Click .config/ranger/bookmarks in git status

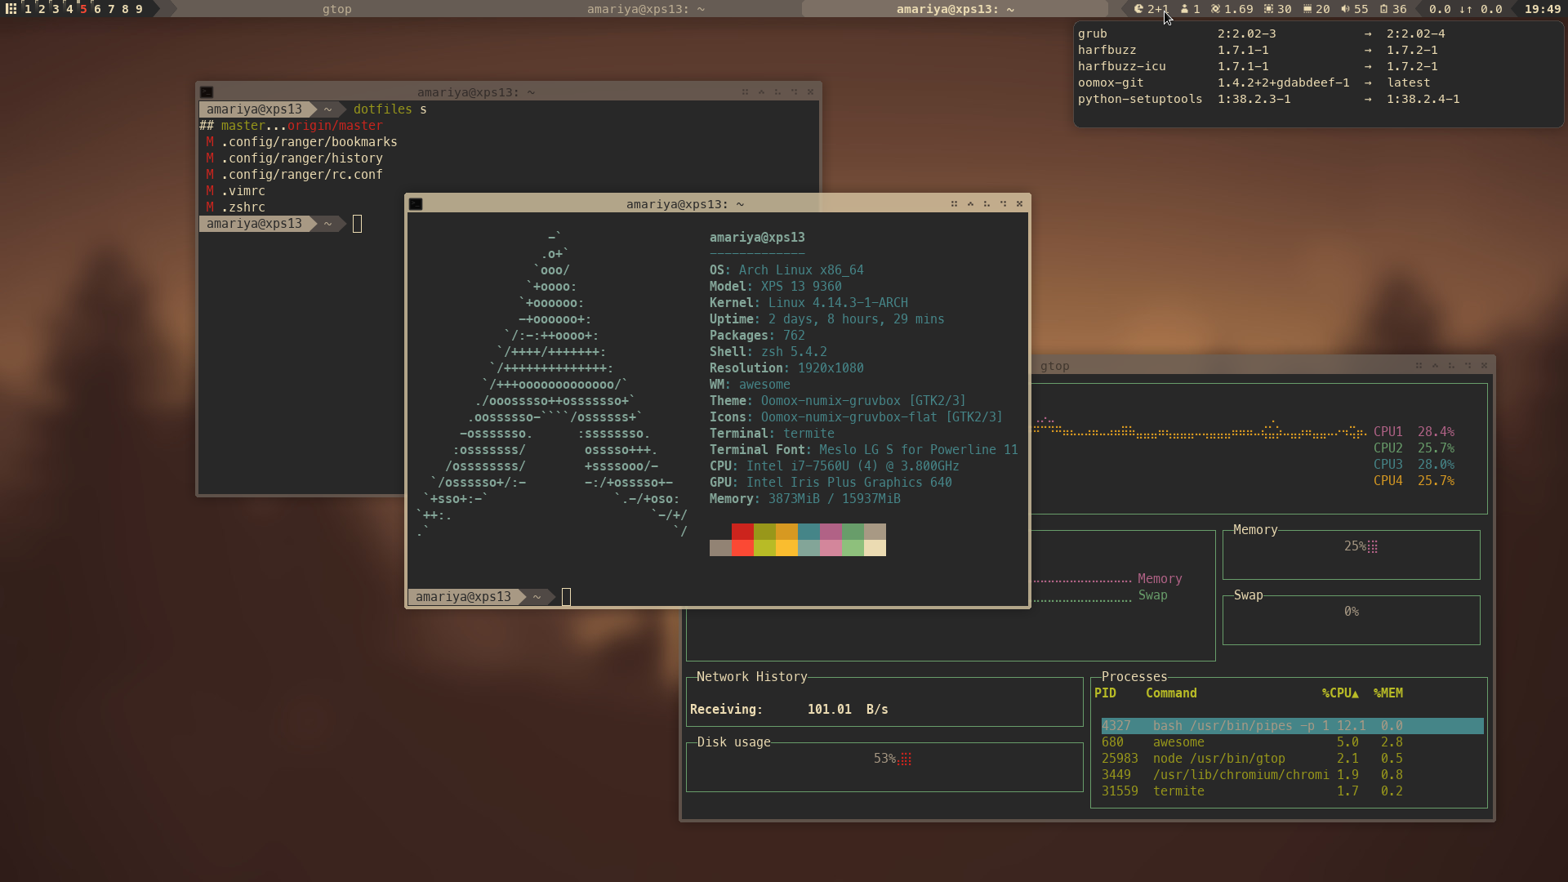309,142
